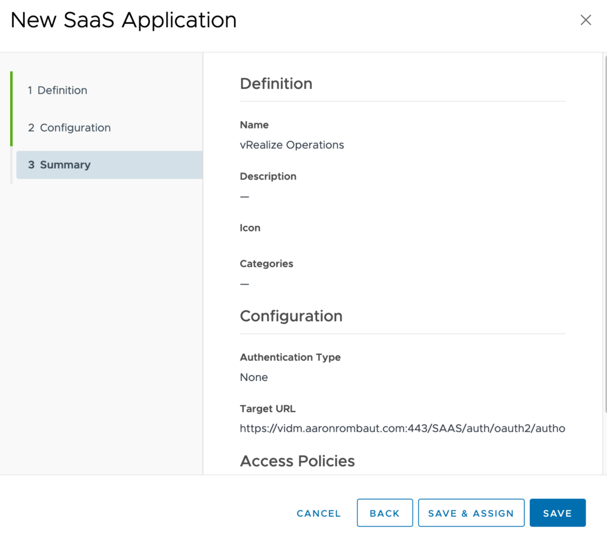607x542 pixels.
Task: Click the Back button
Action: click(385, 513)
